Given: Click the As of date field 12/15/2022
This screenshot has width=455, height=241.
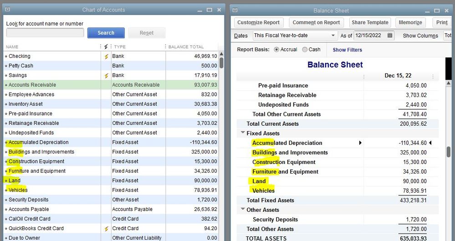Looking at the screenshot, I should 370,36.
